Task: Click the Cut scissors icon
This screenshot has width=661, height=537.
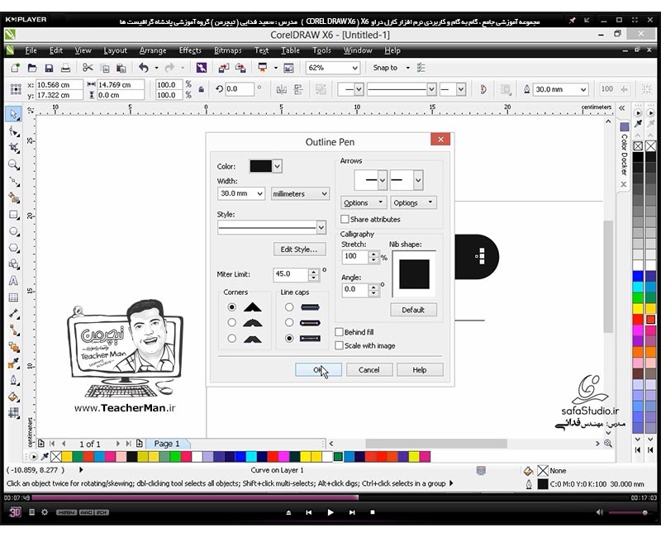Action: click(x=88, y=68)
